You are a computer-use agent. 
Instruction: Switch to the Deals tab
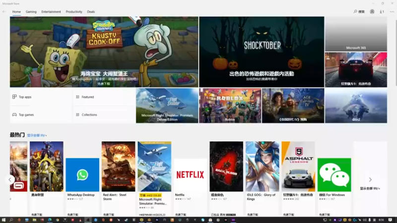pos(91,11)
